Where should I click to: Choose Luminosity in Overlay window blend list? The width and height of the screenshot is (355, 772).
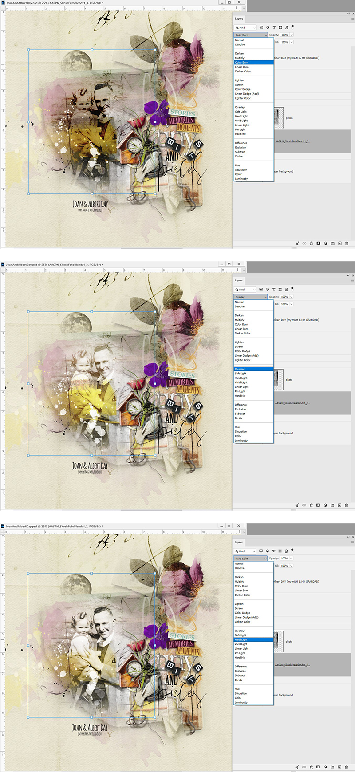click(x=254, y=440)
